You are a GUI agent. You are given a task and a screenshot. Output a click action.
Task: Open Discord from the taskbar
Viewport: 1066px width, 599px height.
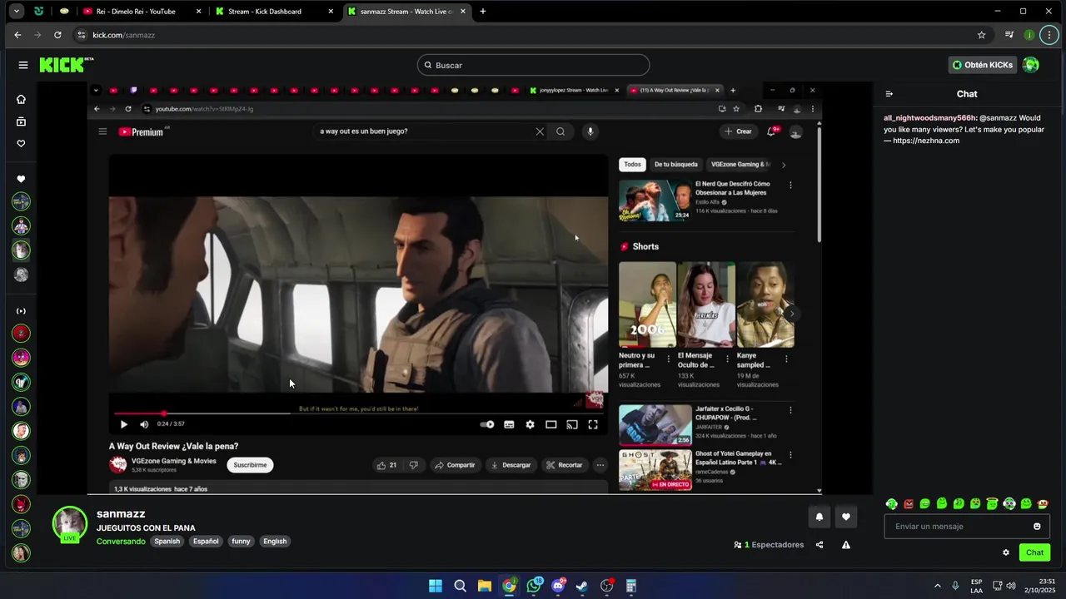point(558,586)
